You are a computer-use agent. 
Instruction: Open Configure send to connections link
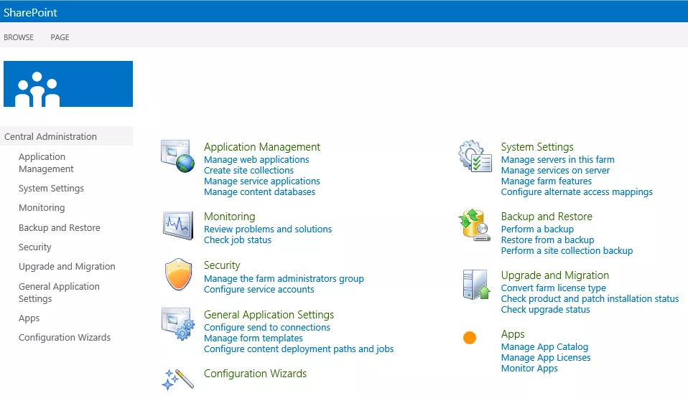pyautogui.click(x=266, y=327)
